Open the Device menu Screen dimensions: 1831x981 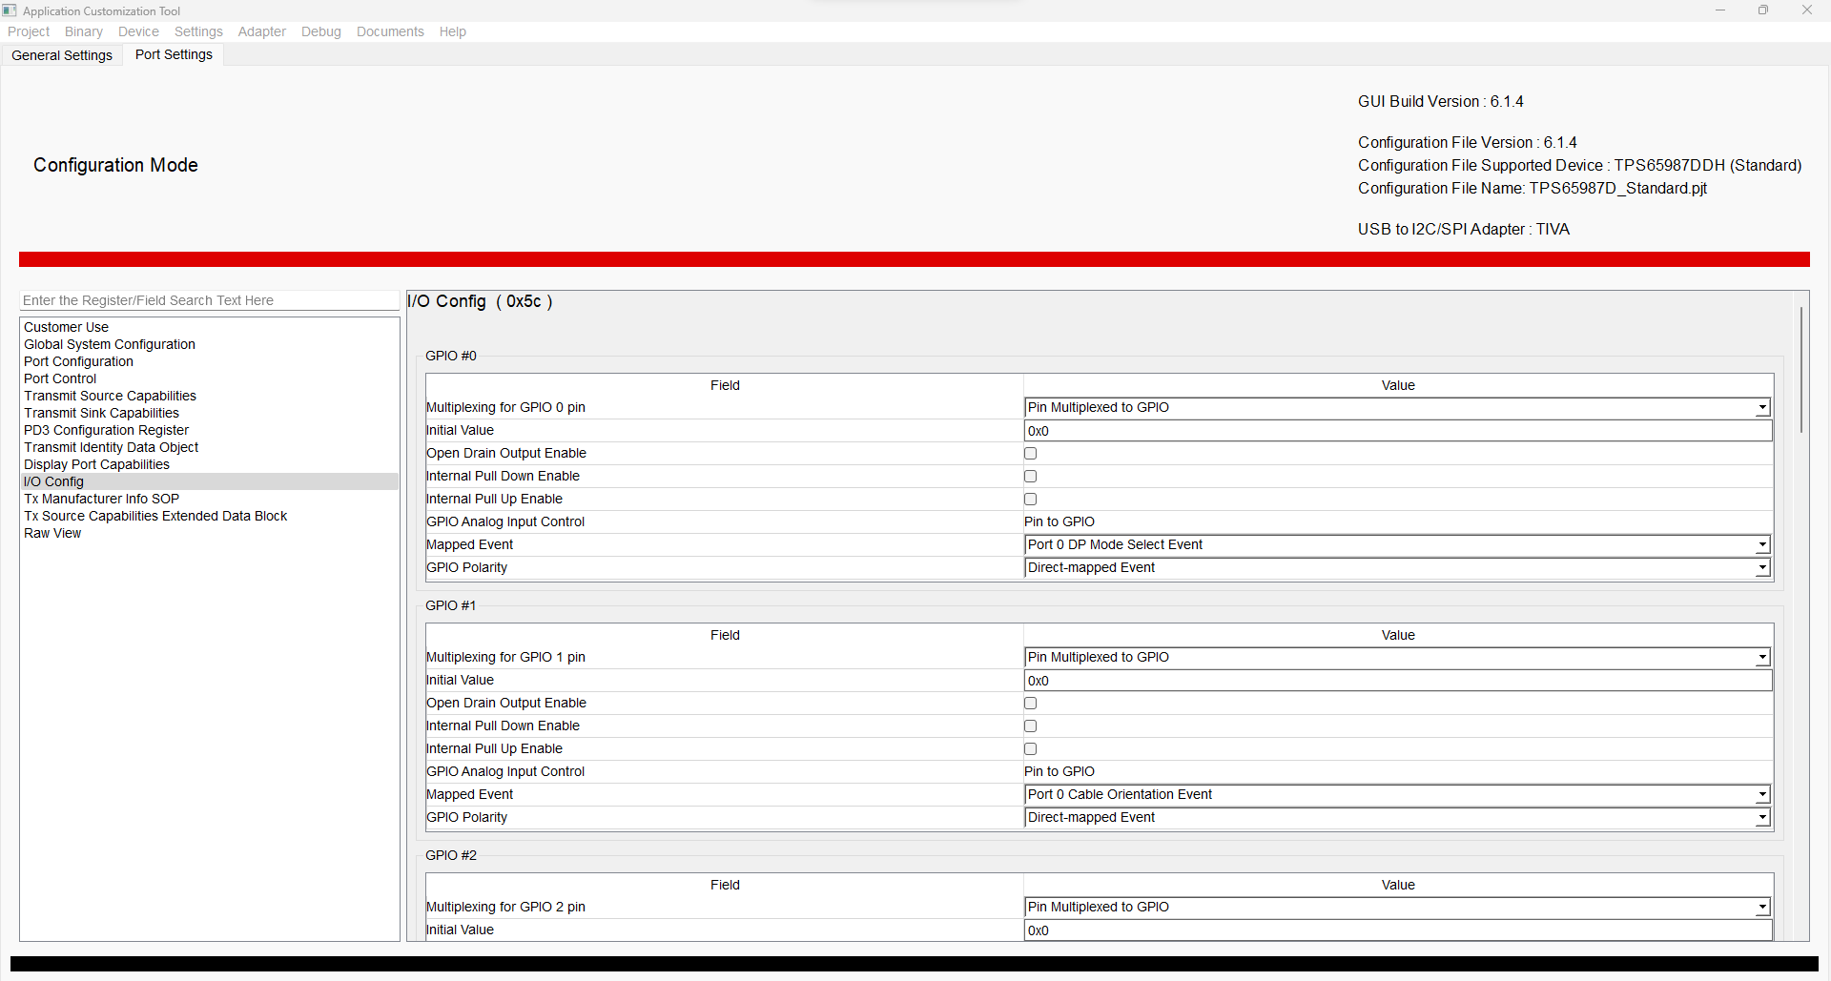tap(138, 31)
